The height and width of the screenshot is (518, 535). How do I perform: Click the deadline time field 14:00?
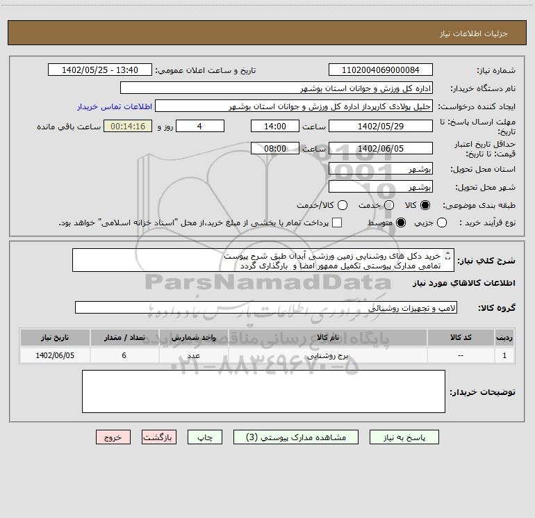pyautogui.click(x=275, y=126)
